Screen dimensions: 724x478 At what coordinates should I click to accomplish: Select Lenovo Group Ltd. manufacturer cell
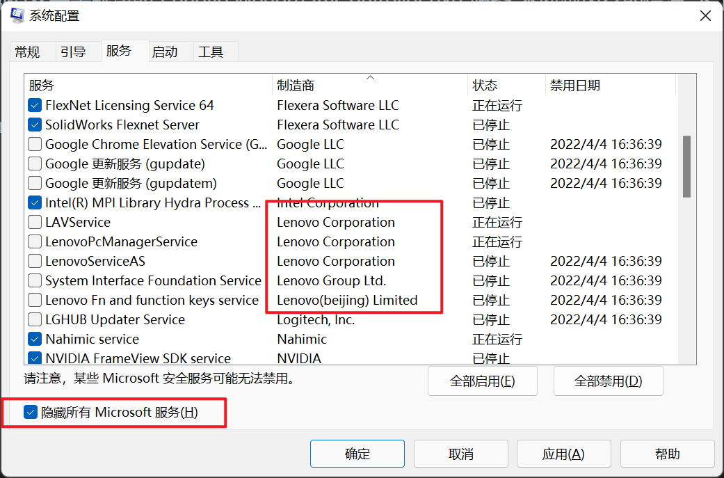coord(331,280)
